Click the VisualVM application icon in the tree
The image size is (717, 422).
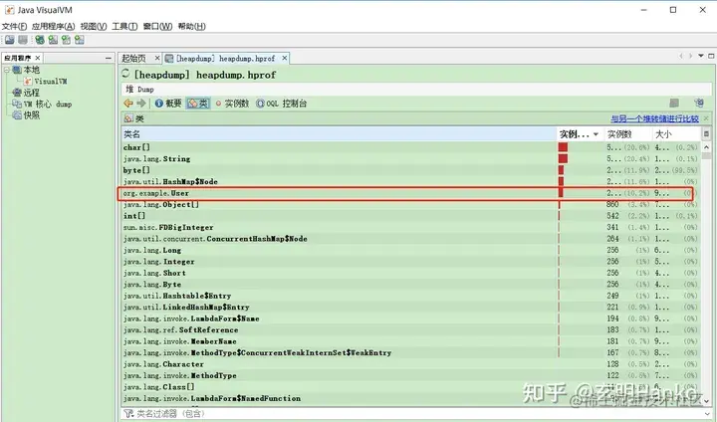28,81
